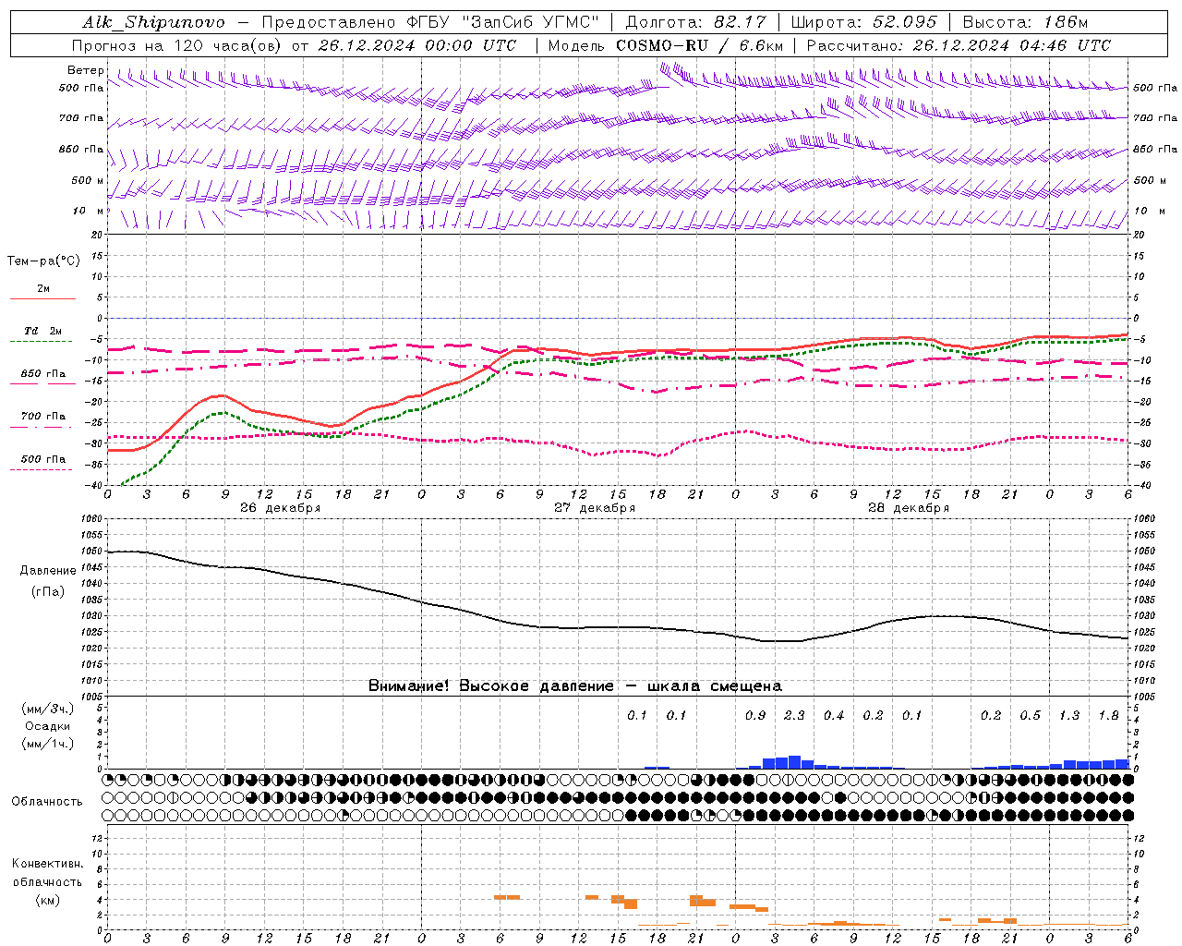Click the 0.5 precipitation total value
Image resolution: width=1182 pixels, height=946 pixels.
tap(1030, 716)
